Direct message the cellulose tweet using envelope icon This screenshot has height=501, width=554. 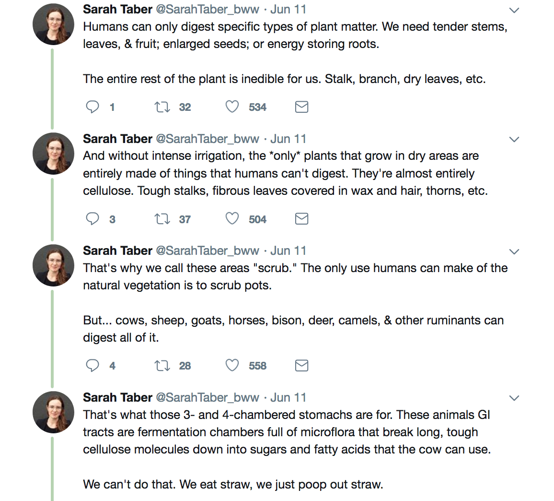click(x=301, y=219)
